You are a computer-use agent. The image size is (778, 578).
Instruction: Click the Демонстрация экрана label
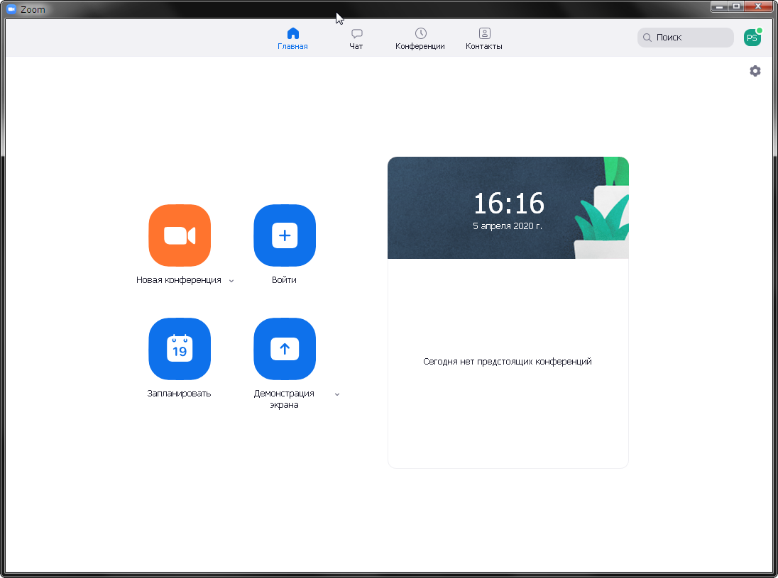[x=285, y=399]
